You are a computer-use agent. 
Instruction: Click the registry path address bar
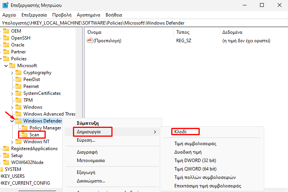pos(144,23)
